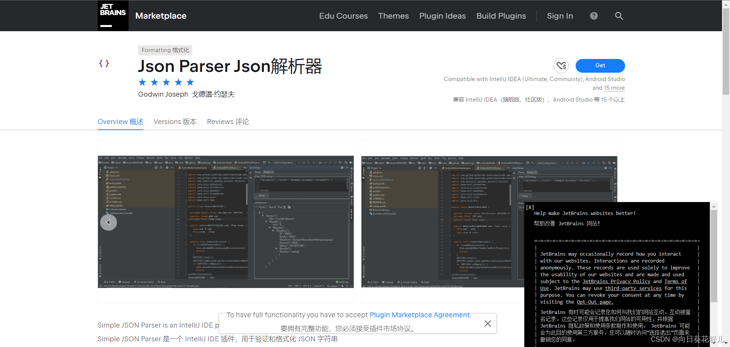Switch to the Reviews tab
The width and height of the screenshot is (730, 347).
228,122
